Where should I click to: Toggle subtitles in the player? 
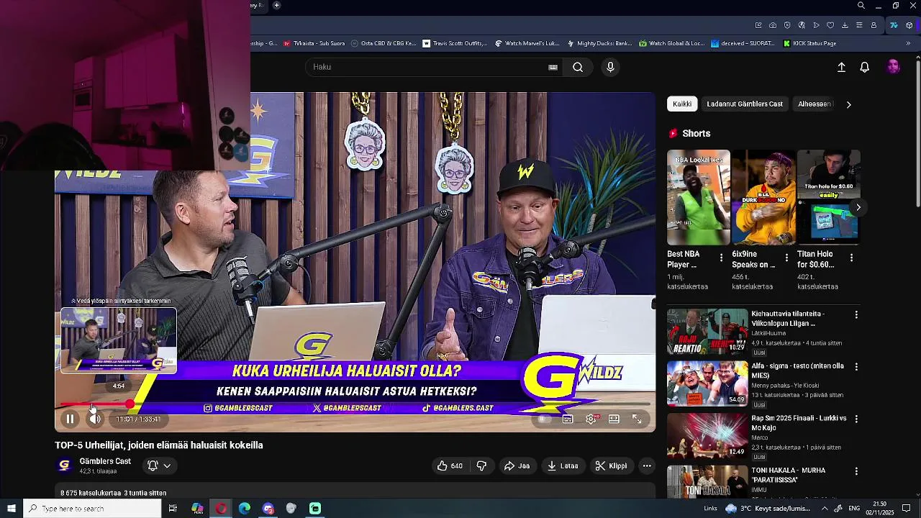pos(568,419)
